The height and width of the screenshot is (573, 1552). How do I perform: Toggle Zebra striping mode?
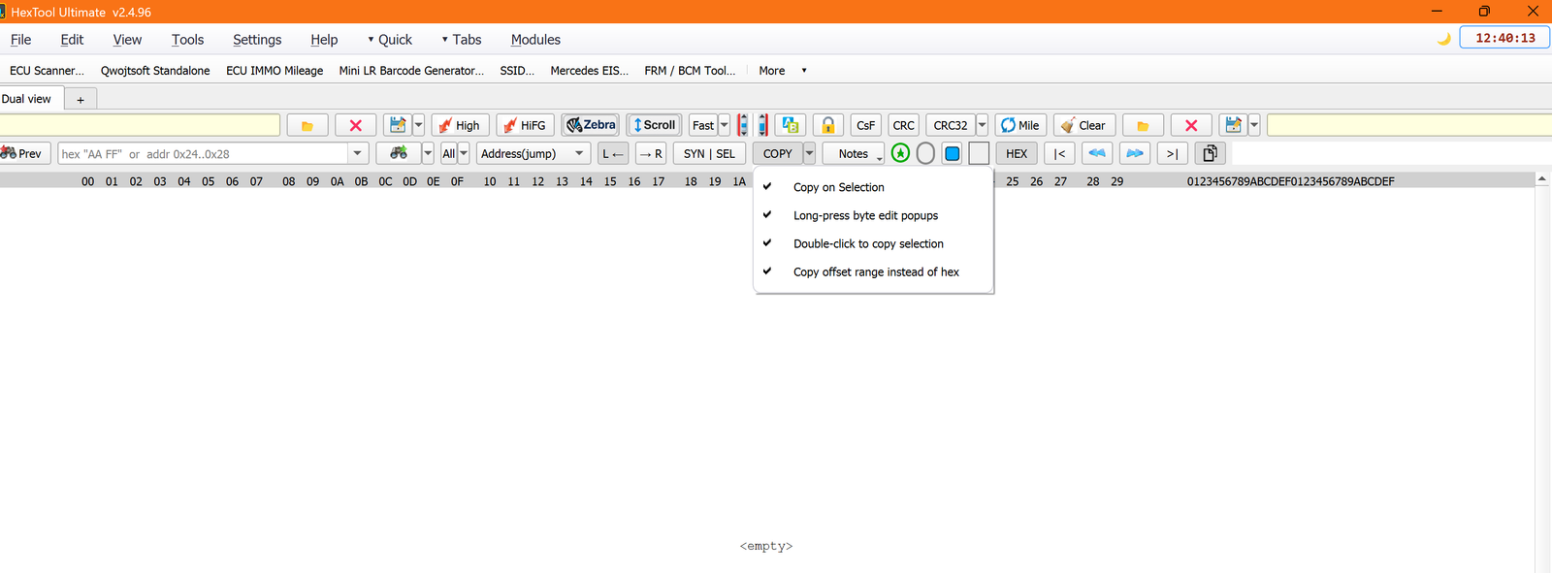pyautogui.click(x=591, y=125)
